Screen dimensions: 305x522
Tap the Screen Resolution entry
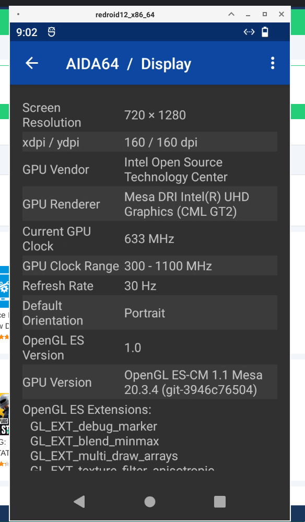click(x=150, y=115)
